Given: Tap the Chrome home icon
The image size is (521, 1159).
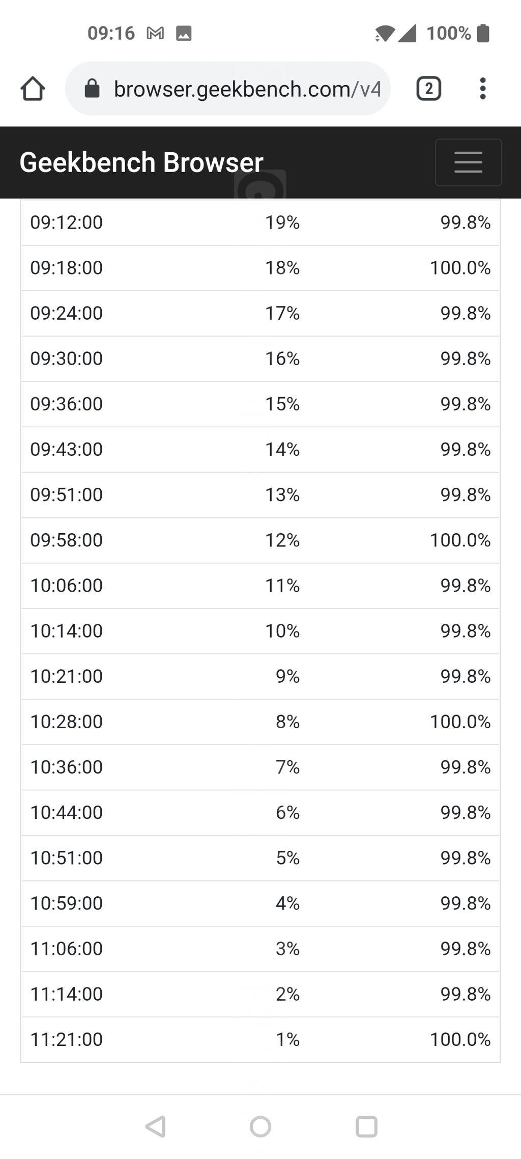Looking at the screenshot, I should pos(33,89).
